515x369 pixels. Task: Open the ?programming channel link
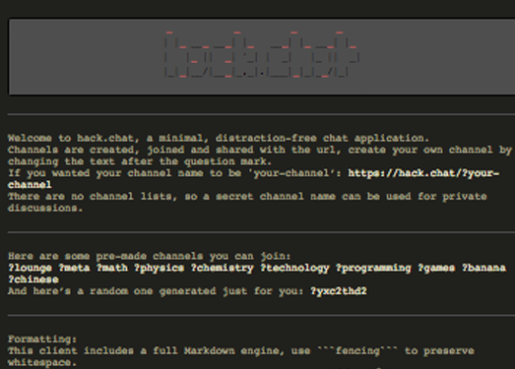[373, 268]
